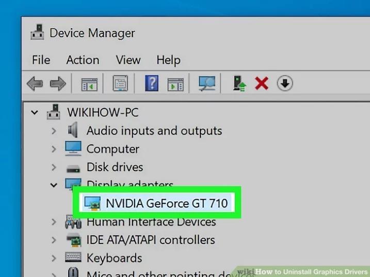Collapse the Display adapters category

pyautogui.click(x=54, y=185)
